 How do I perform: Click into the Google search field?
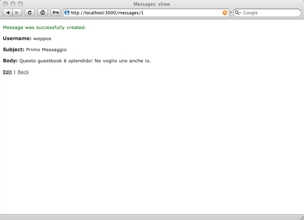point(267,13)
